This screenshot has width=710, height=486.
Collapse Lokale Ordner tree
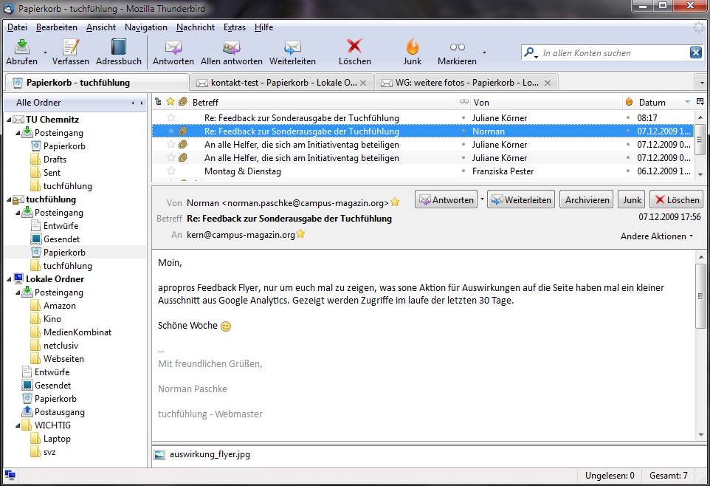click(x=9, y=279)
